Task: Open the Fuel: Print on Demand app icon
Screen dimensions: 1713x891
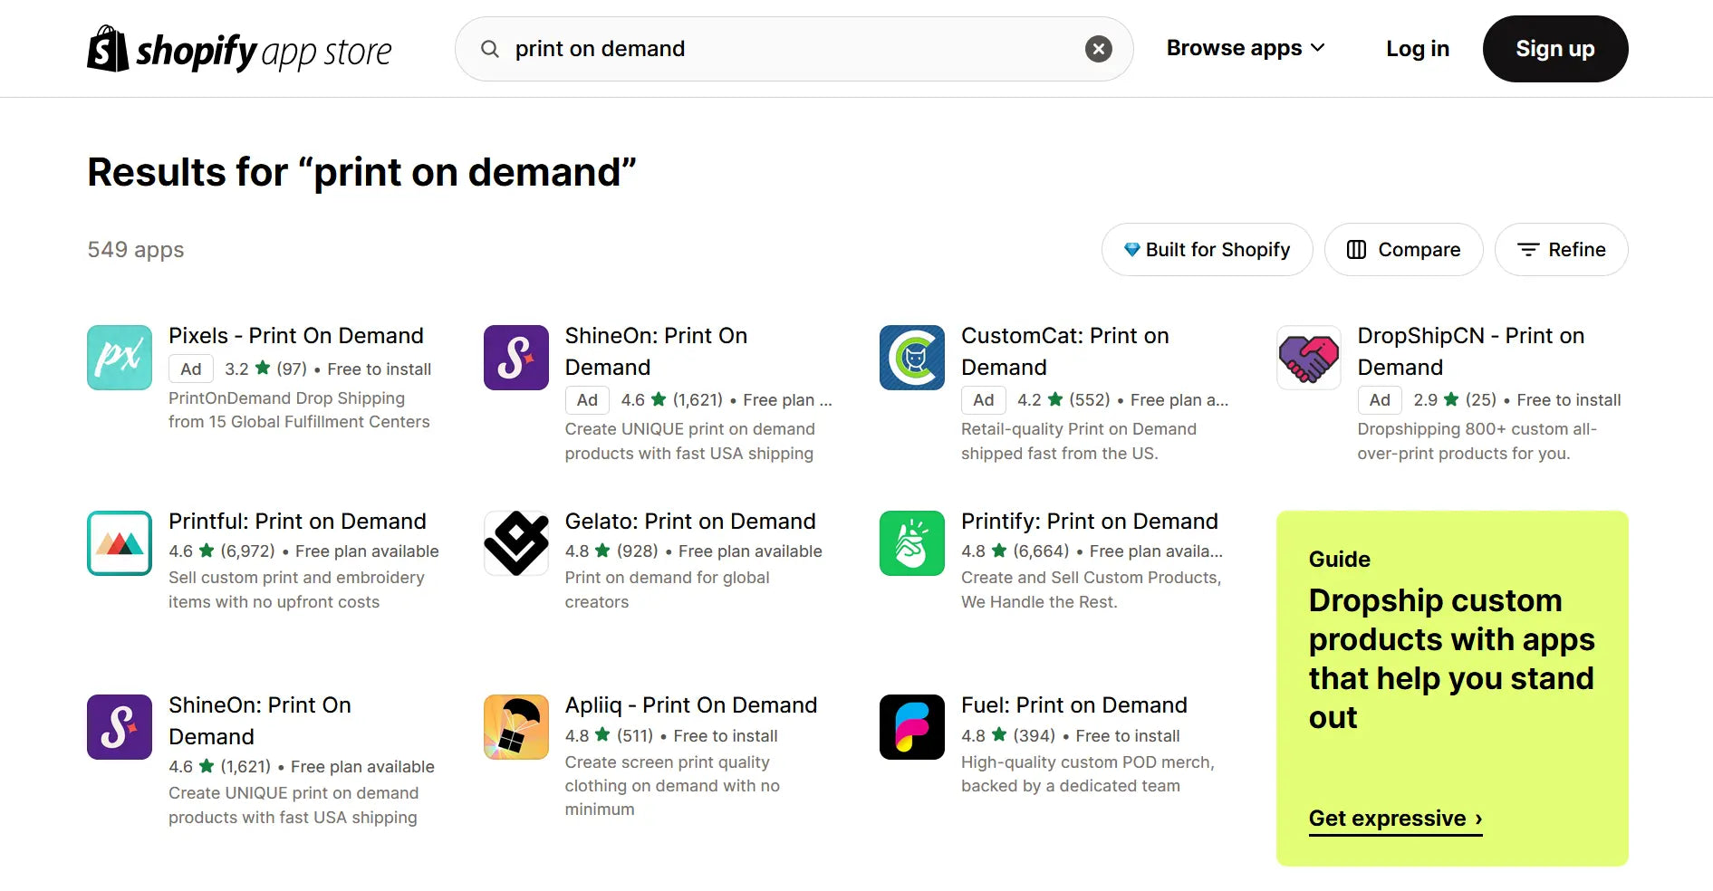Action: [911, 727]
